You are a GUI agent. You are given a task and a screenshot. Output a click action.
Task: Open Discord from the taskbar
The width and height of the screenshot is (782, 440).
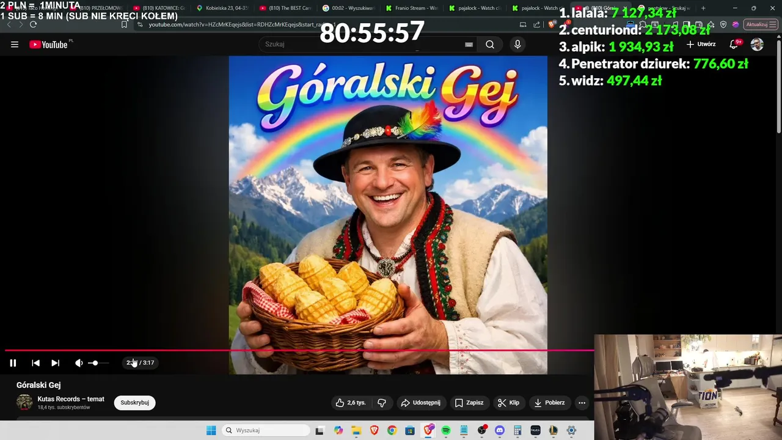[x=500, y=430]
